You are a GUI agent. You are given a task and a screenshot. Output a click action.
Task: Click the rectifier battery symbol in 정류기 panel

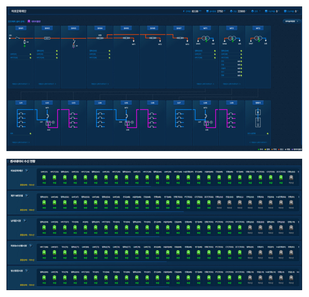tap(258, 122)
